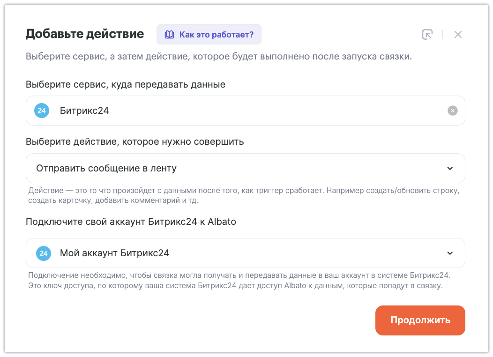Open the 'Как это работает?' help button
Viewport: 493px width, 357px height.
coord(209,35)
